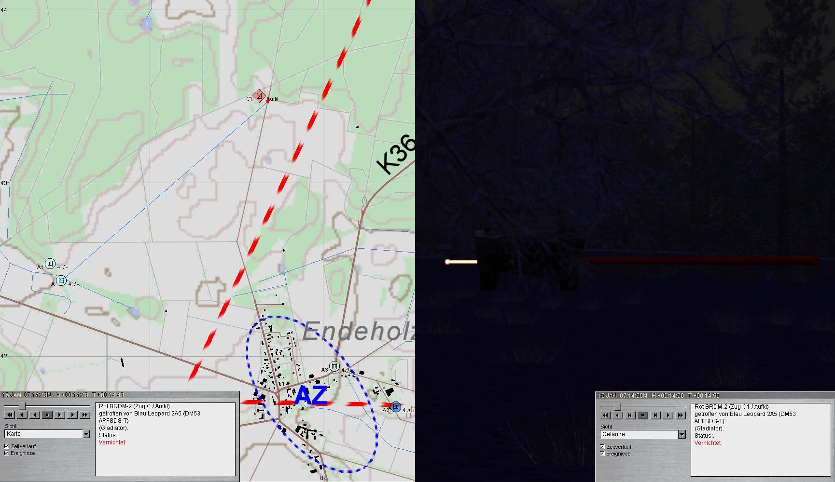Select the A1 unit symbol on the map
The image size is (835, 482).
(50, 264)
